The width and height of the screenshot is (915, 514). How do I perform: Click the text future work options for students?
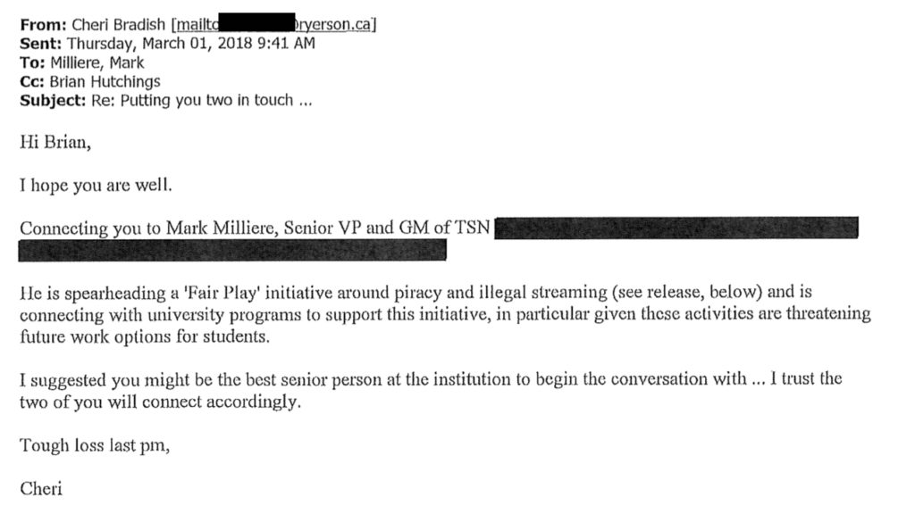pos(145,336)
